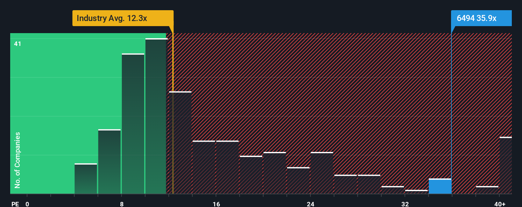Screen dimensions: 522x207
Task: Click the 'No. of Companies' axis title
Action: tap(18, 160)
